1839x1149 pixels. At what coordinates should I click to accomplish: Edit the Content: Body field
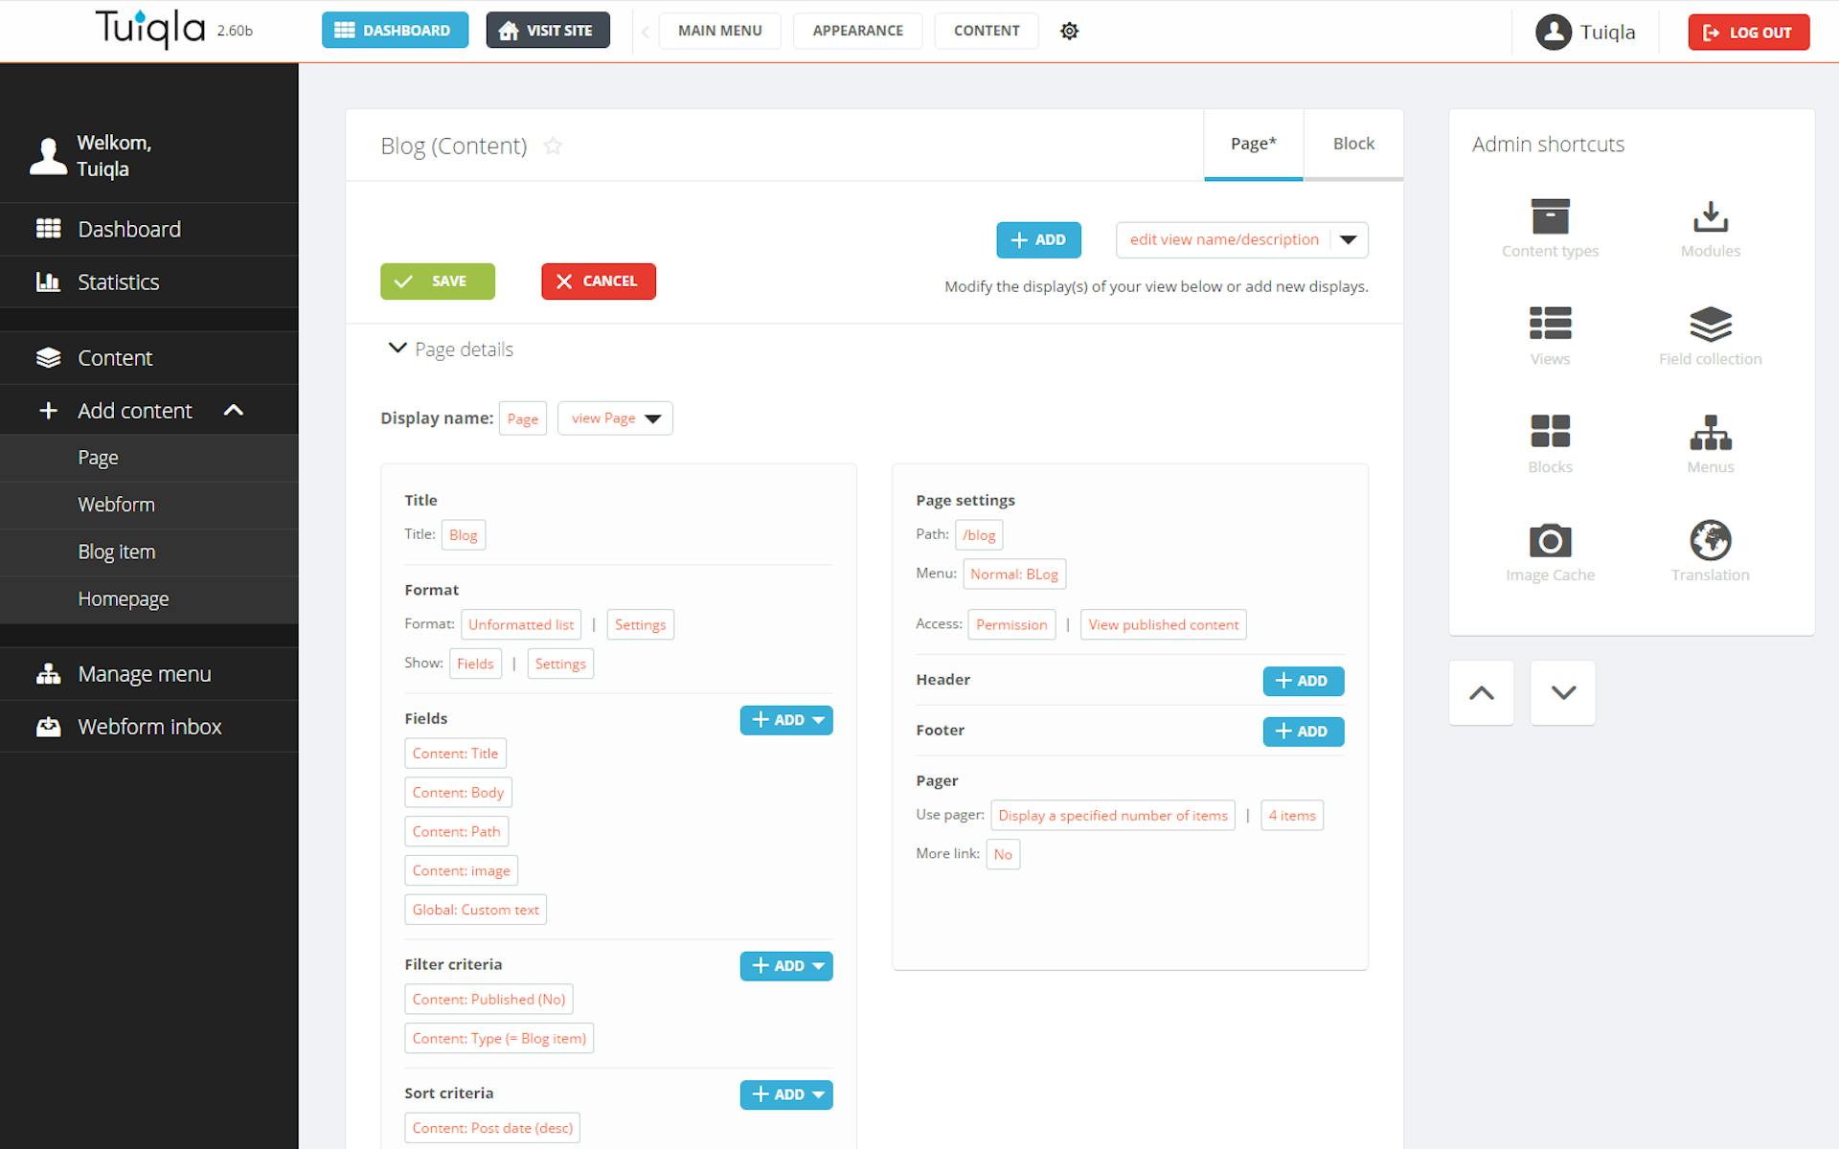coord(458,793)
